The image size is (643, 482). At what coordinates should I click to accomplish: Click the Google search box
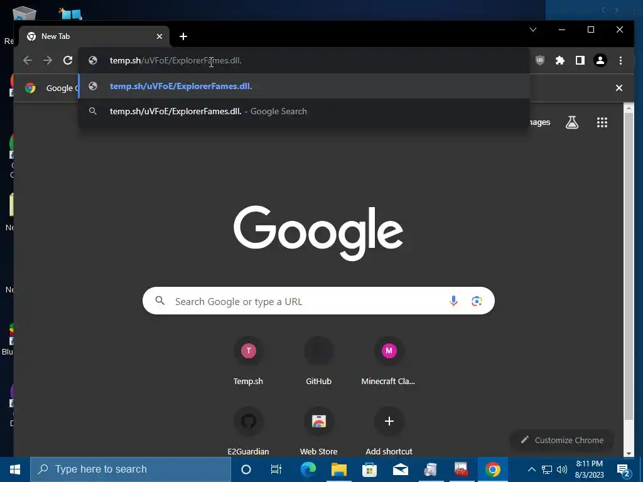318,301
